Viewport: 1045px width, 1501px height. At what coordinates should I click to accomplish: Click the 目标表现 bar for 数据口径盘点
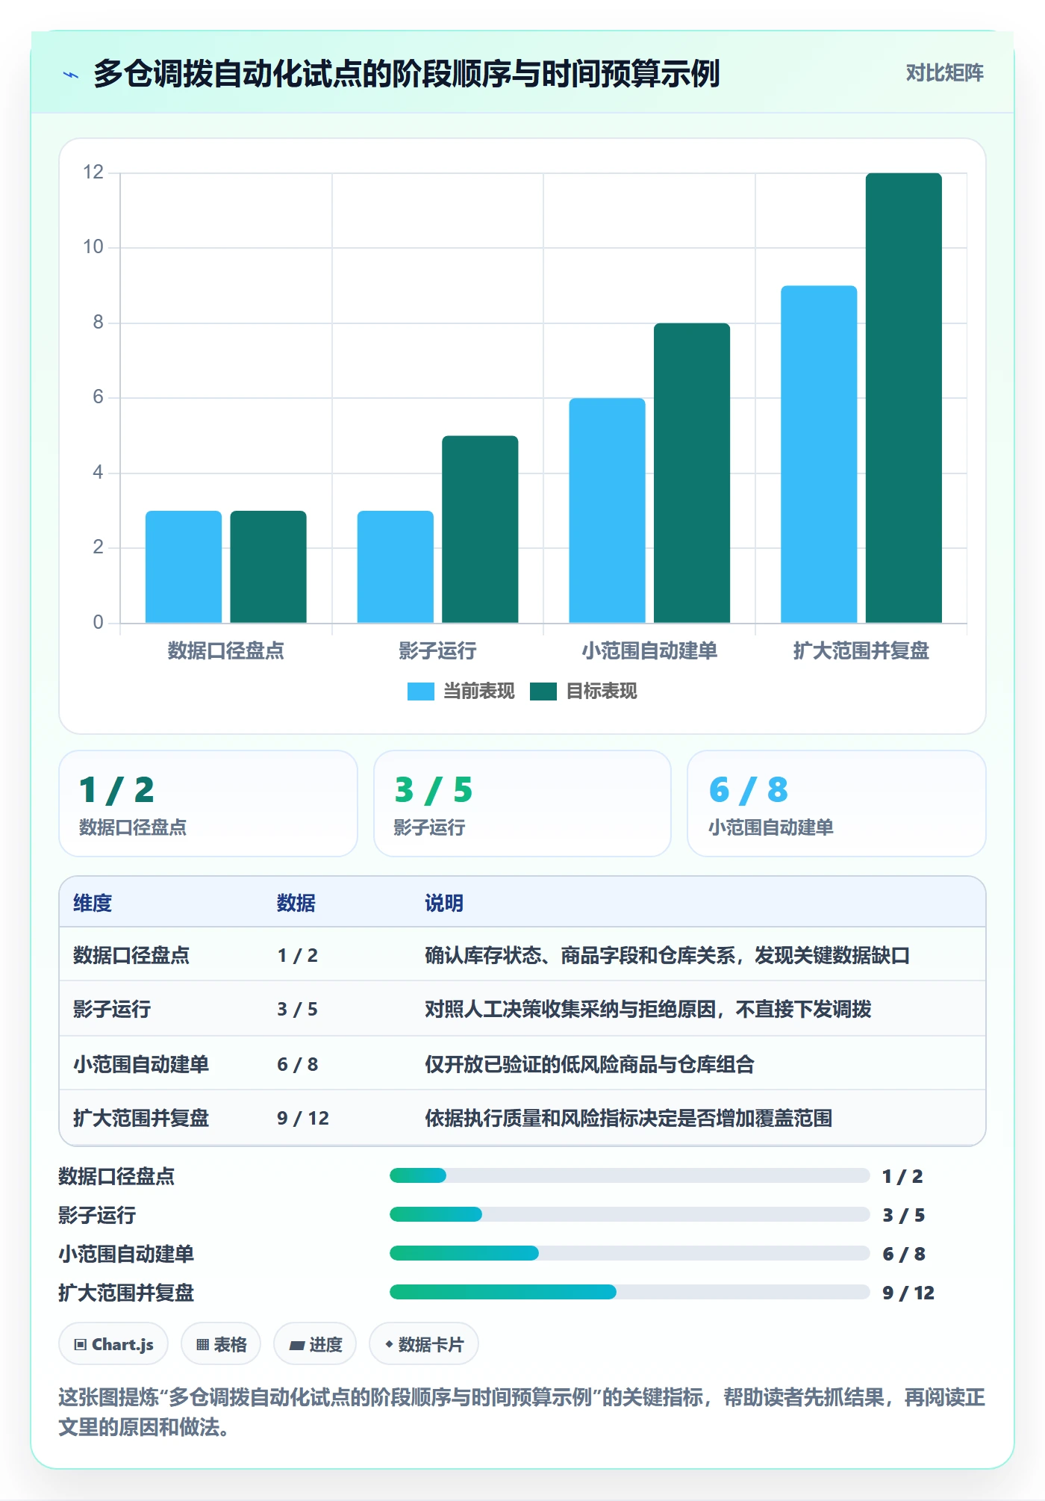(268, 567)
